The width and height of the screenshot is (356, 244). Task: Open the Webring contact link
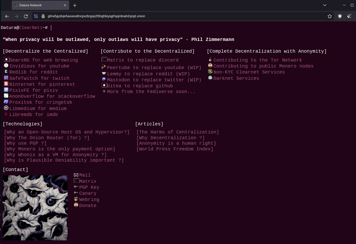coord(89,200)
